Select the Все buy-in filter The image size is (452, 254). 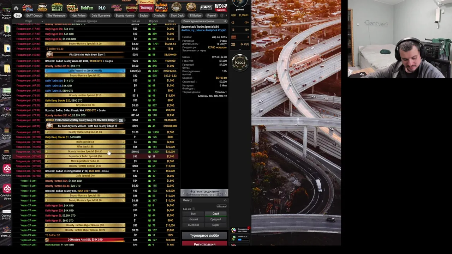[x=193, y=214]
